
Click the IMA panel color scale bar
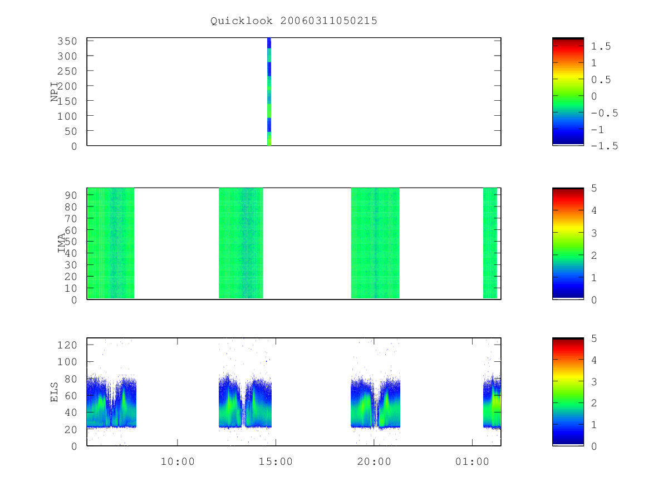click(568, 243)
